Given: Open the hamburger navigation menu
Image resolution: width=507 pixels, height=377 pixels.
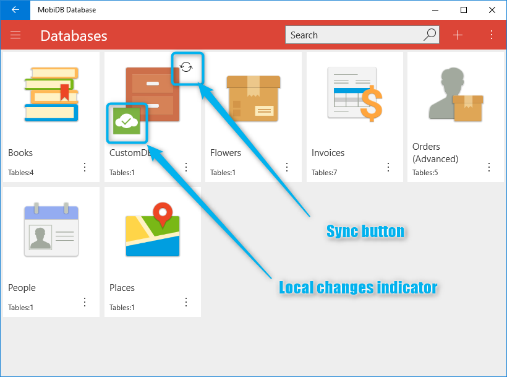Looking at the screenshot, I should (15, 35).
